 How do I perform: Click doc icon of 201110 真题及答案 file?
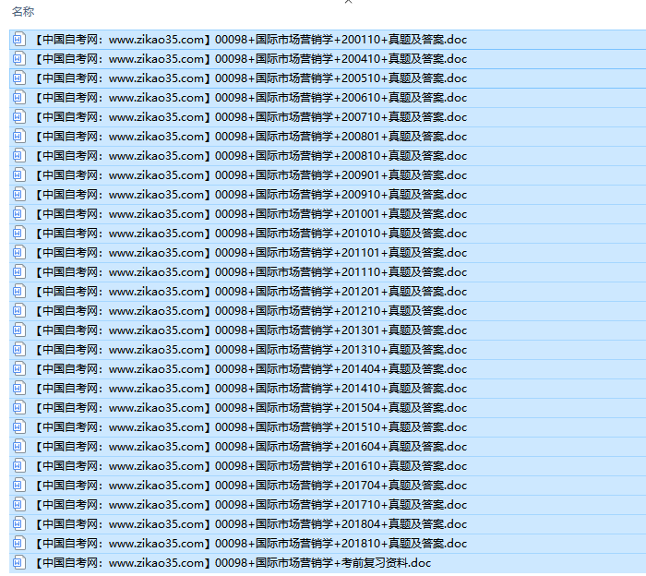click(x=19, y=271)
